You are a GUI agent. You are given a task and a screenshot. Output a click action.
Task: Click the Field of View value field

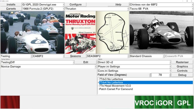click(x=160, y=75)
